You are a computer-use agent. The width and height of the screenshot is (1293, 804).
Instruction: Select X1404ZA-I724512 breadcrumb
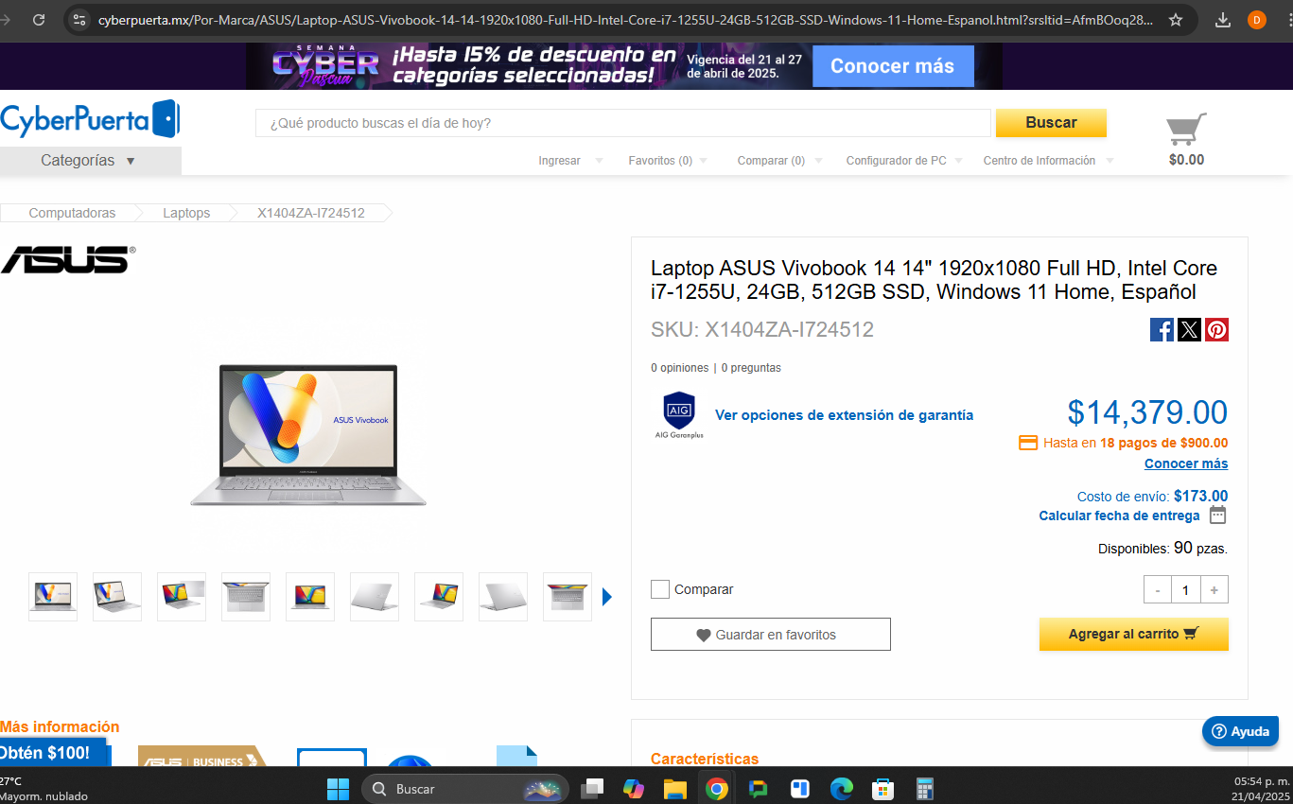(311, 213)
